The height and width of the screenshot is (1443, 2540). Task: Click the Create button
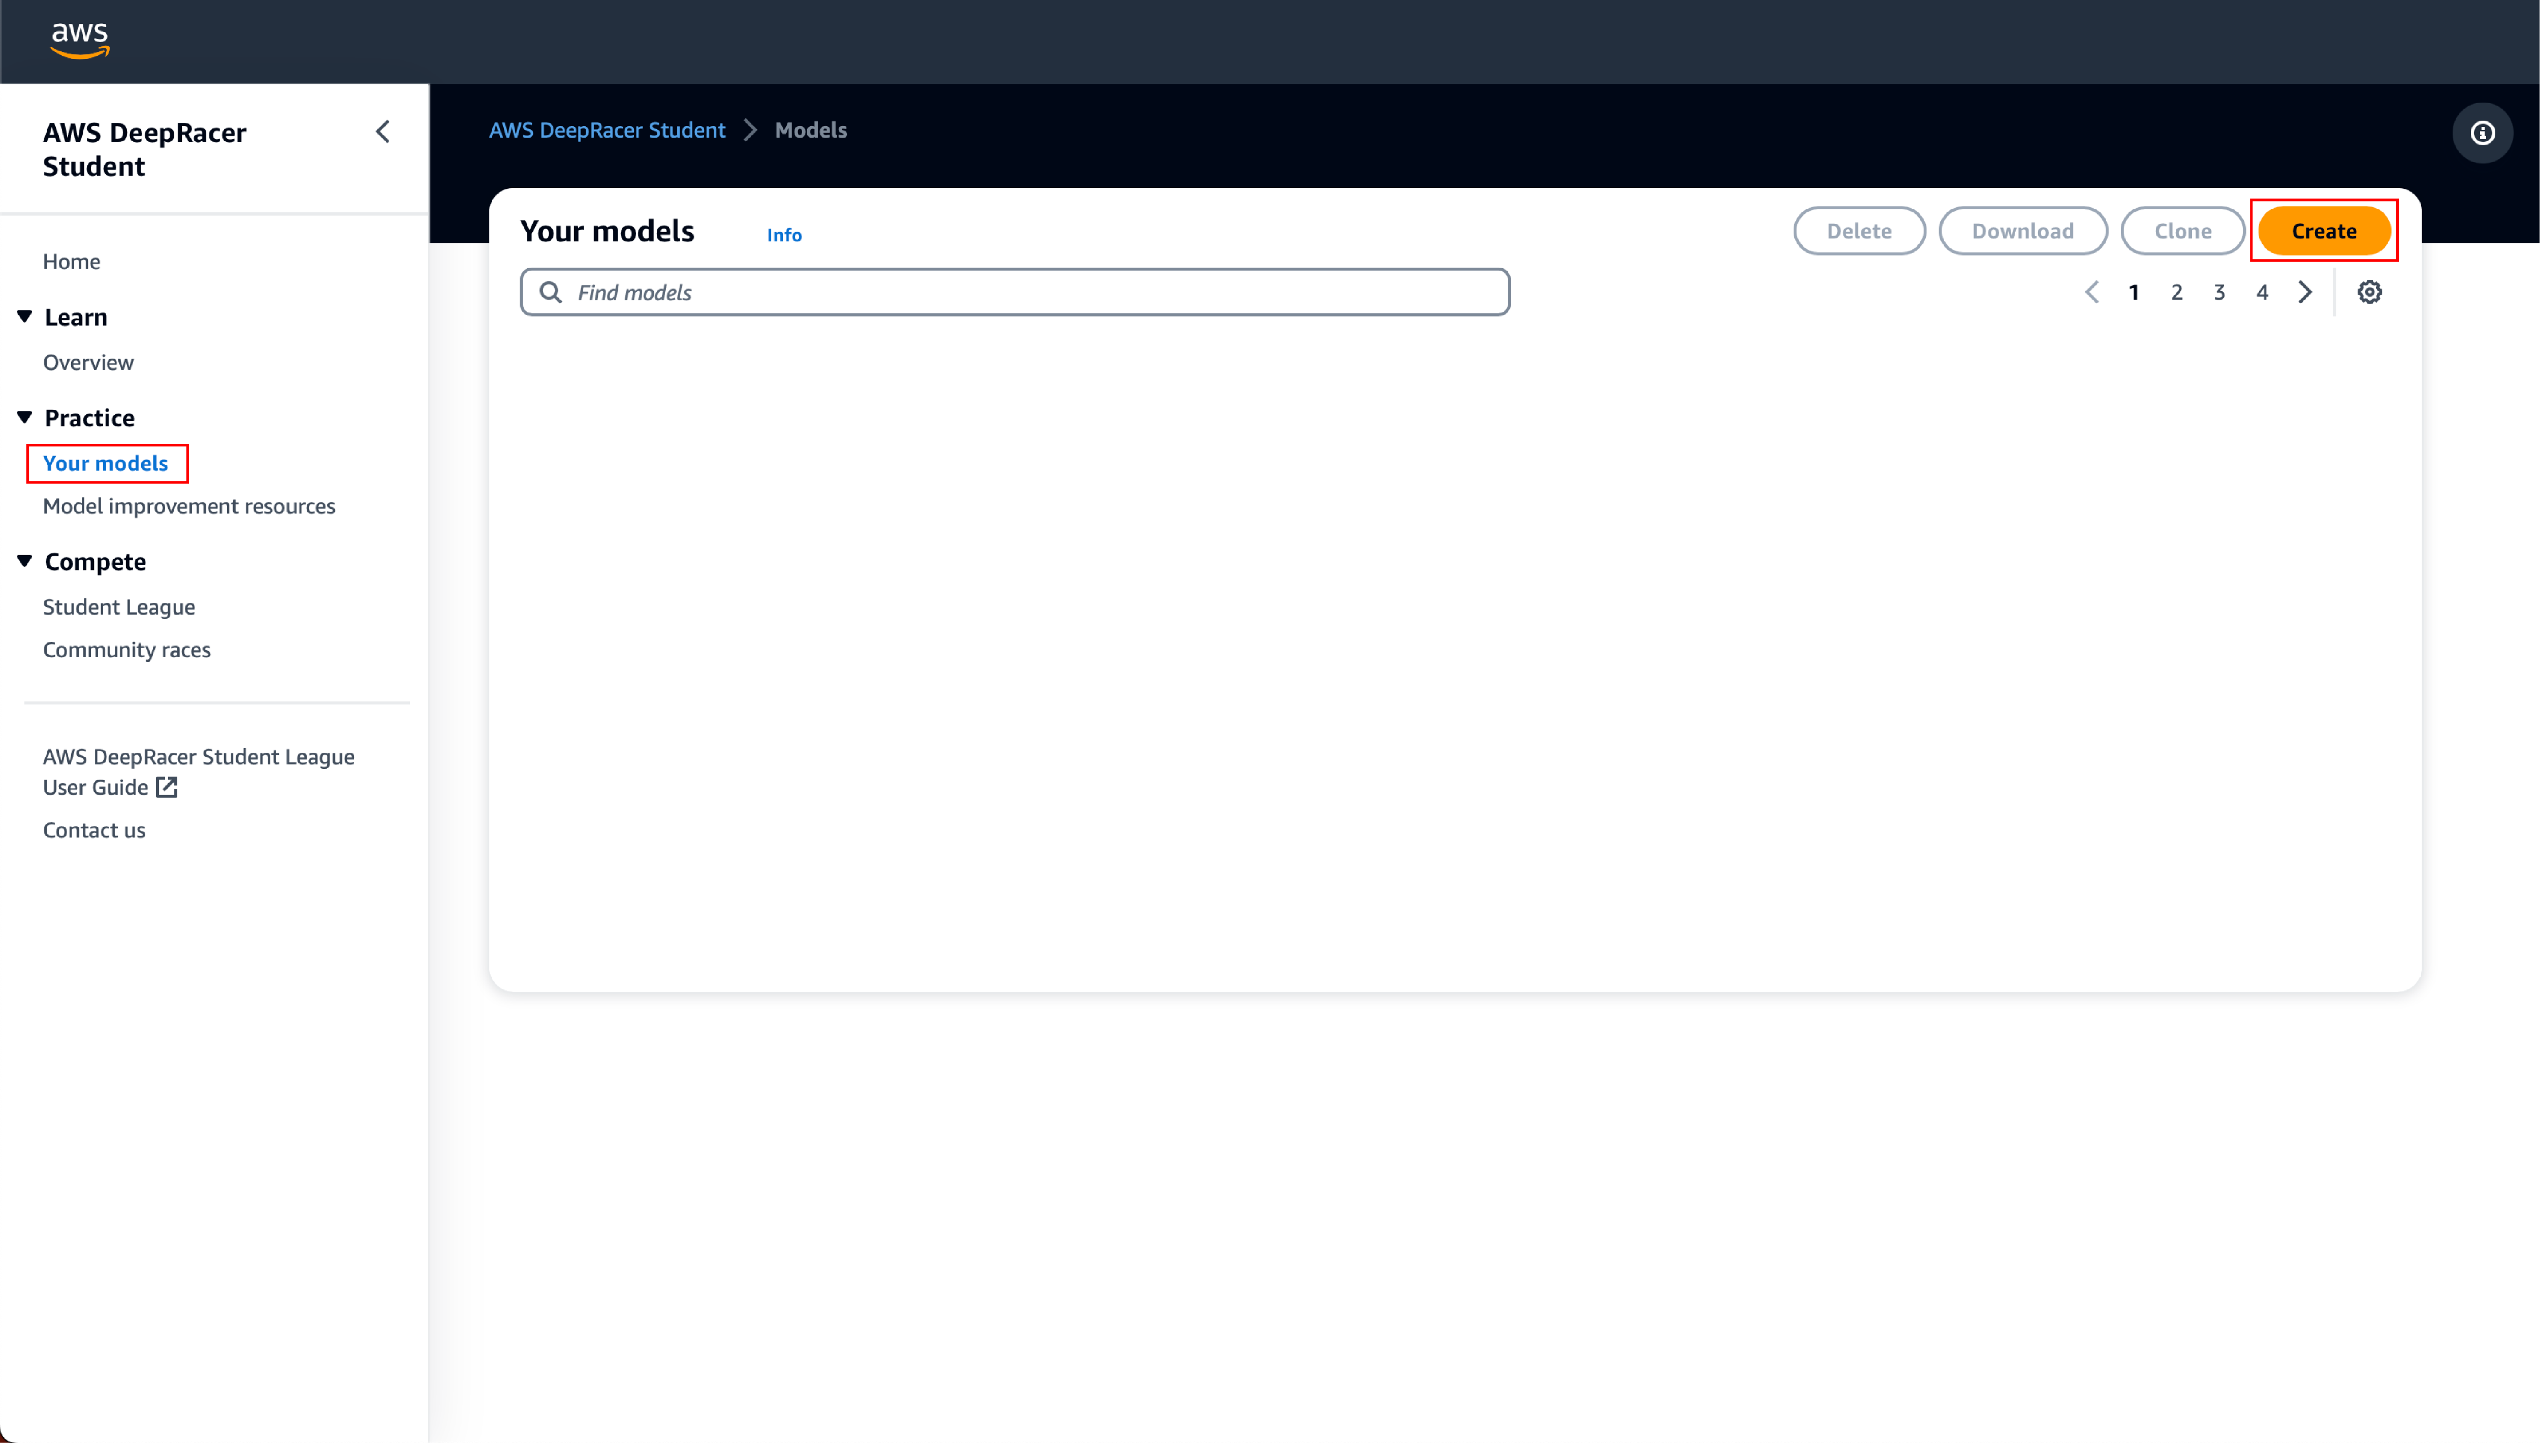pyautogui.click(x=2324, y=230)
